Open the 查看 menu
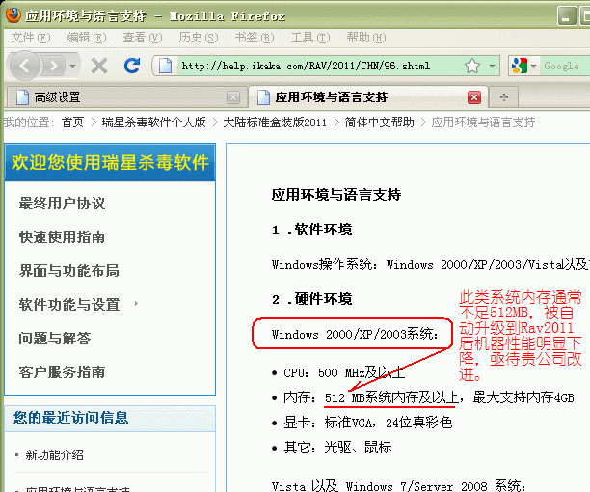The width and height of the screenshot is (590, 492). tap(143, 38)
